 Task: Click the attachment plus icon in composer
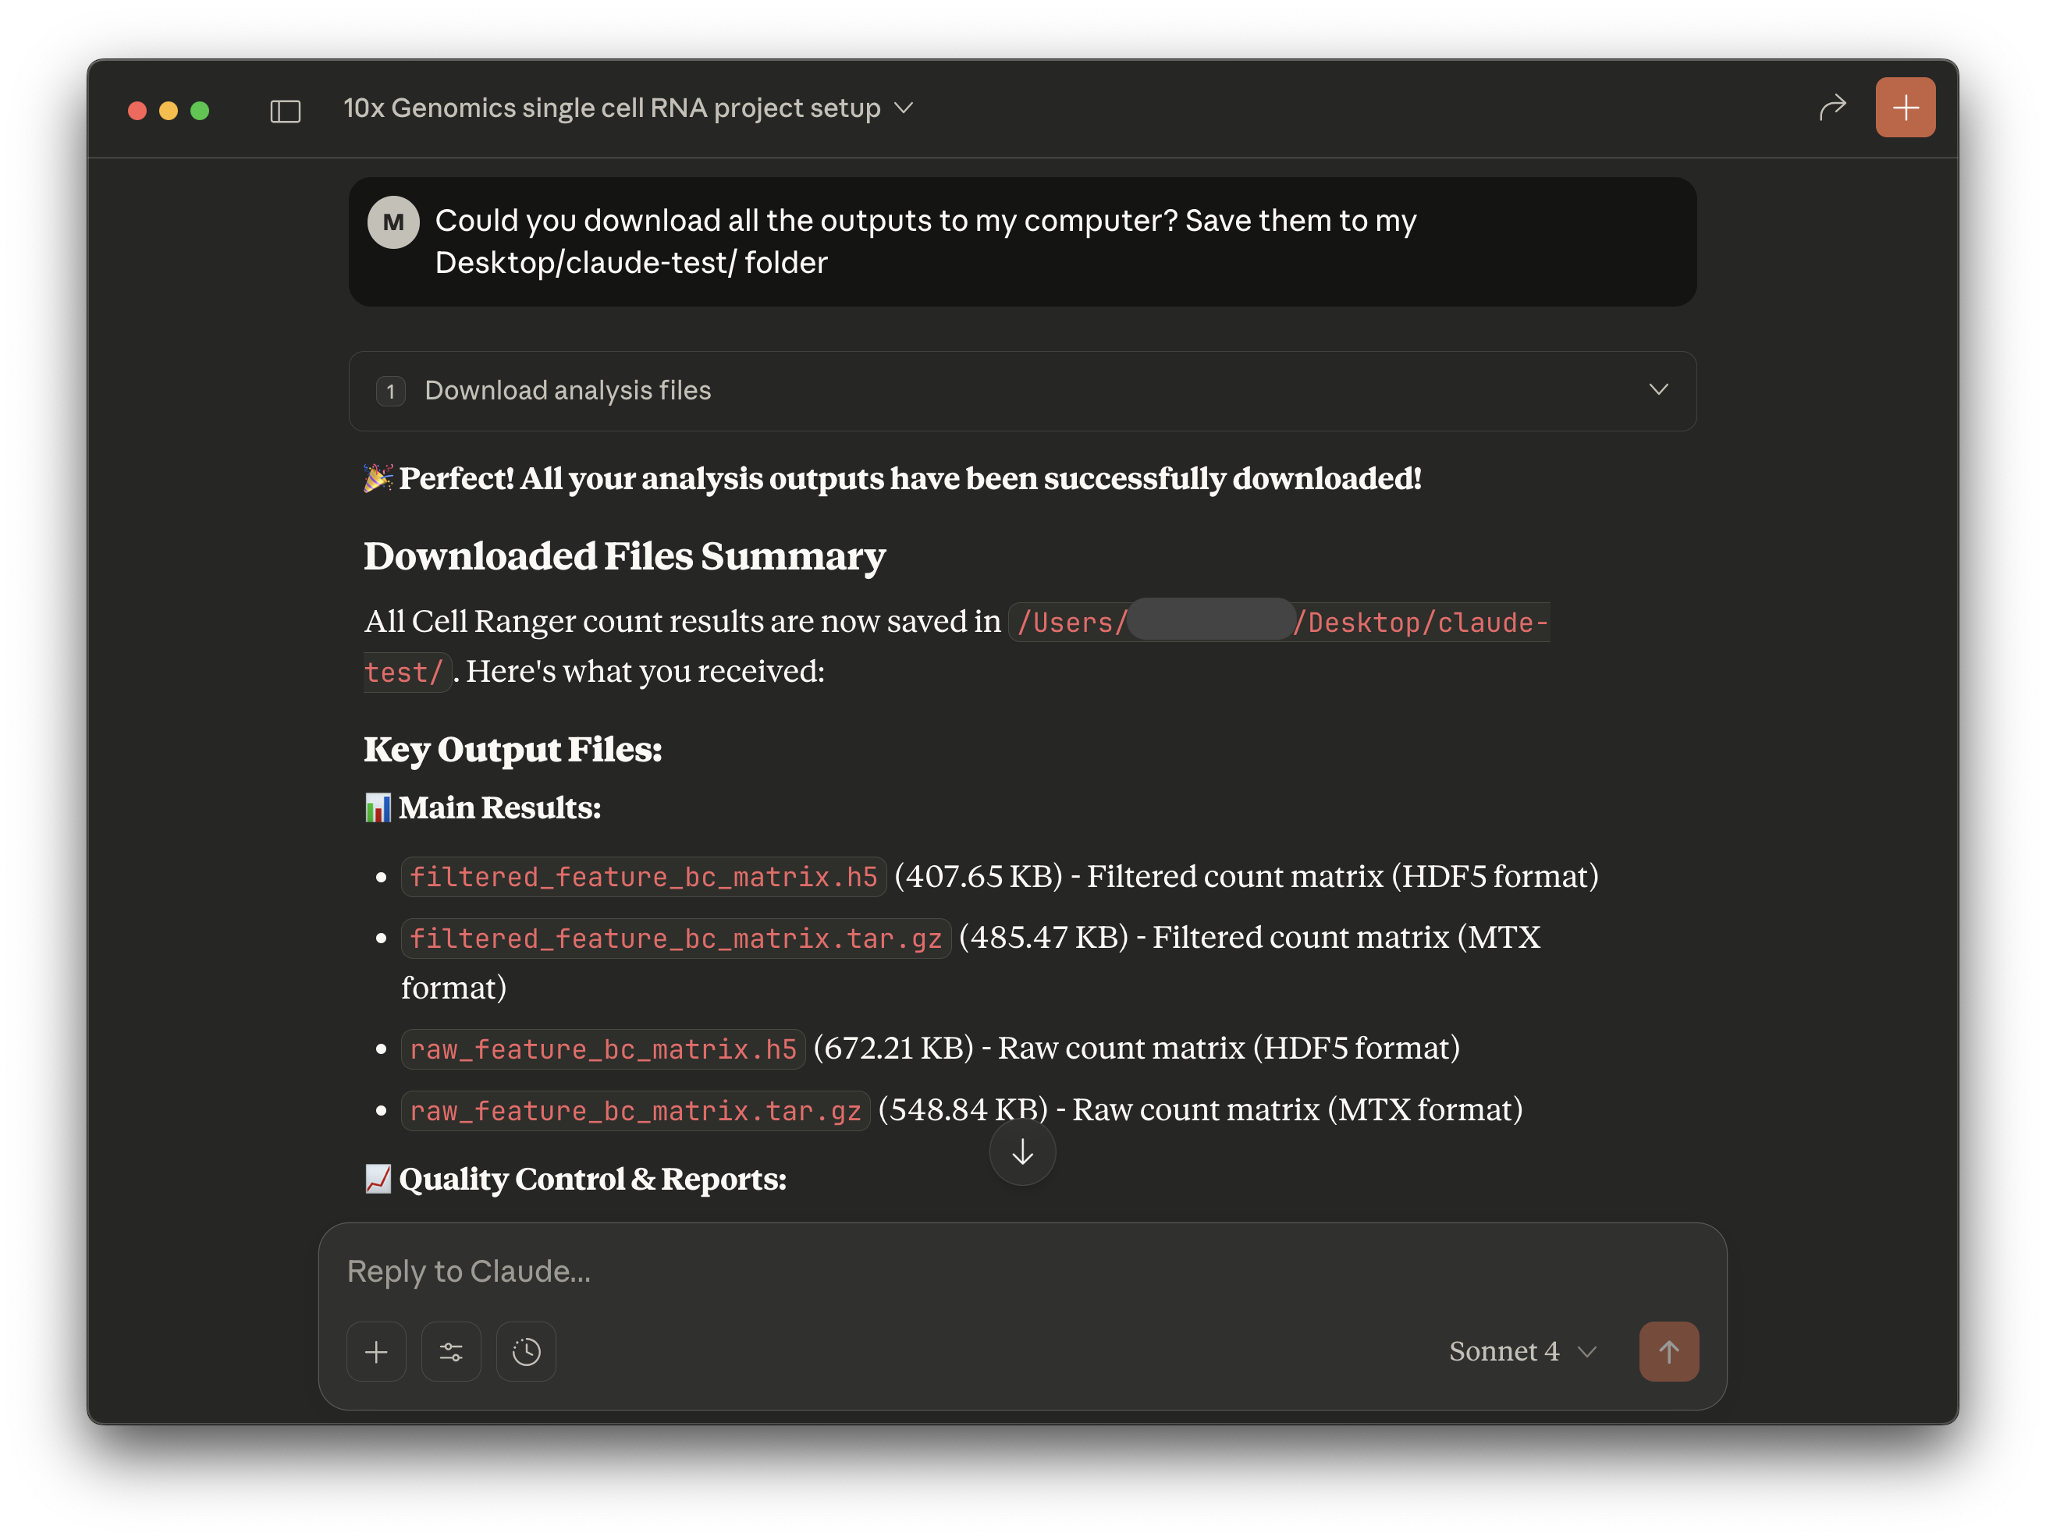[x=376, y=1352]
